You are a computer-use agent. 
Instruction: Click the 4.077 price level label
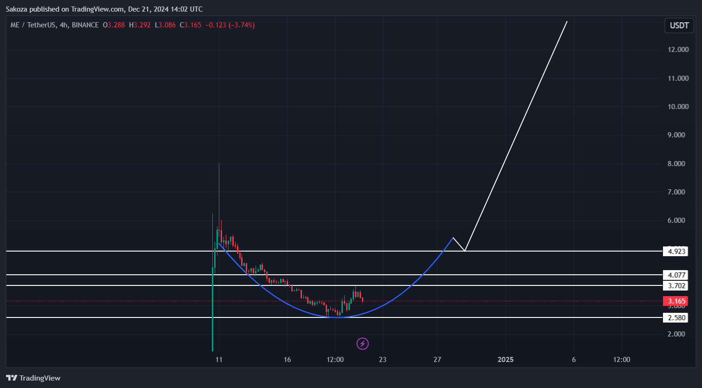tap(676, 275)
